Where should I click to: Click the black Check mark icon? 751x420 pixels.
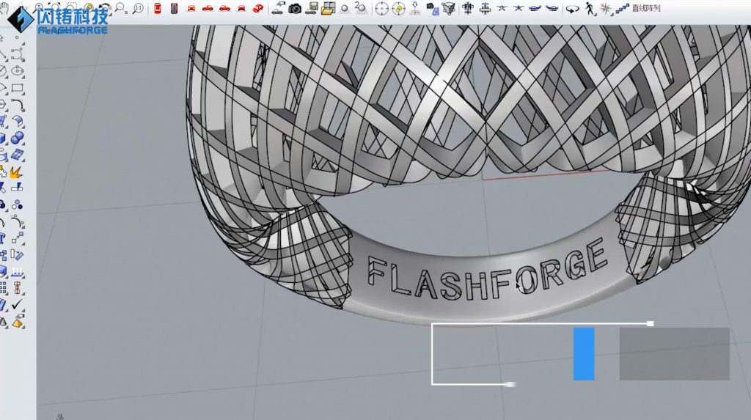(18, 305)
